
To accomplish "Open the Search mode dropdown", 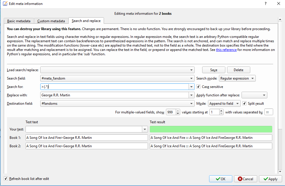I will (x=237, y=78).
